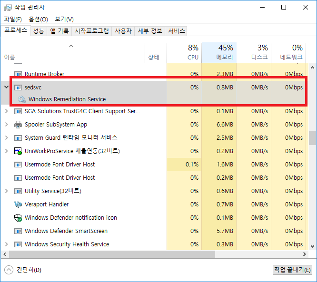Screen dimensions: 317x282
Task: Expand the Utility Service(32비트) row
Action: [7, 191]
